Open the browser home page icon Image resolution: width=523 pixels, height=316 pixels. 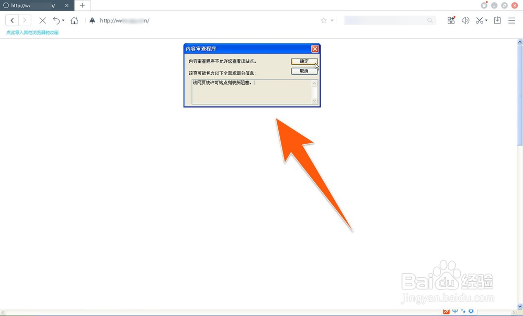tap(74, 21)
